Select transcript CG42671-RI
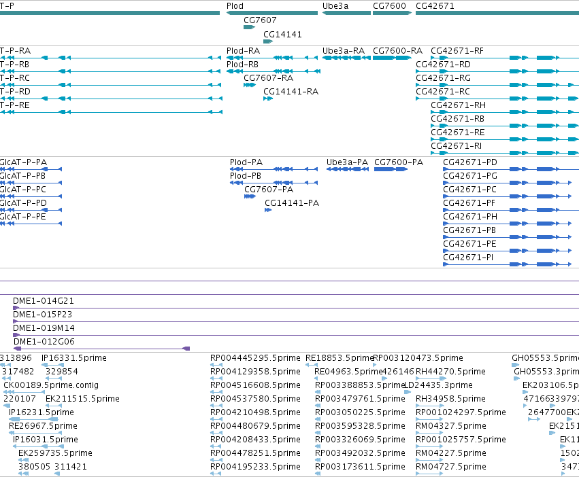The height and width of the screenshot is (477, 579). (457, 147)
